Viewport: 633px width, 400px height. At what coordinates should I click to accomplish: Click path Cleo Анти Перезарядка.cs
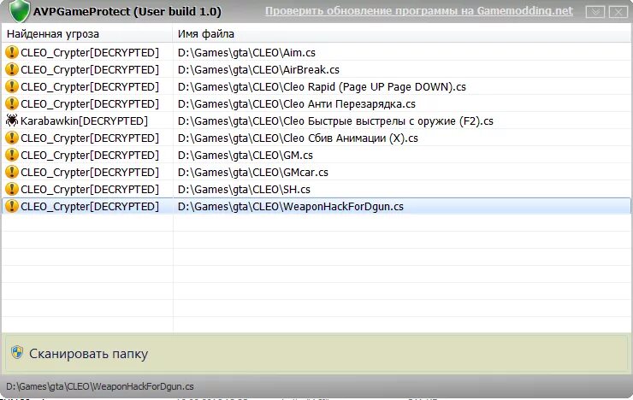tap(296, 104)
